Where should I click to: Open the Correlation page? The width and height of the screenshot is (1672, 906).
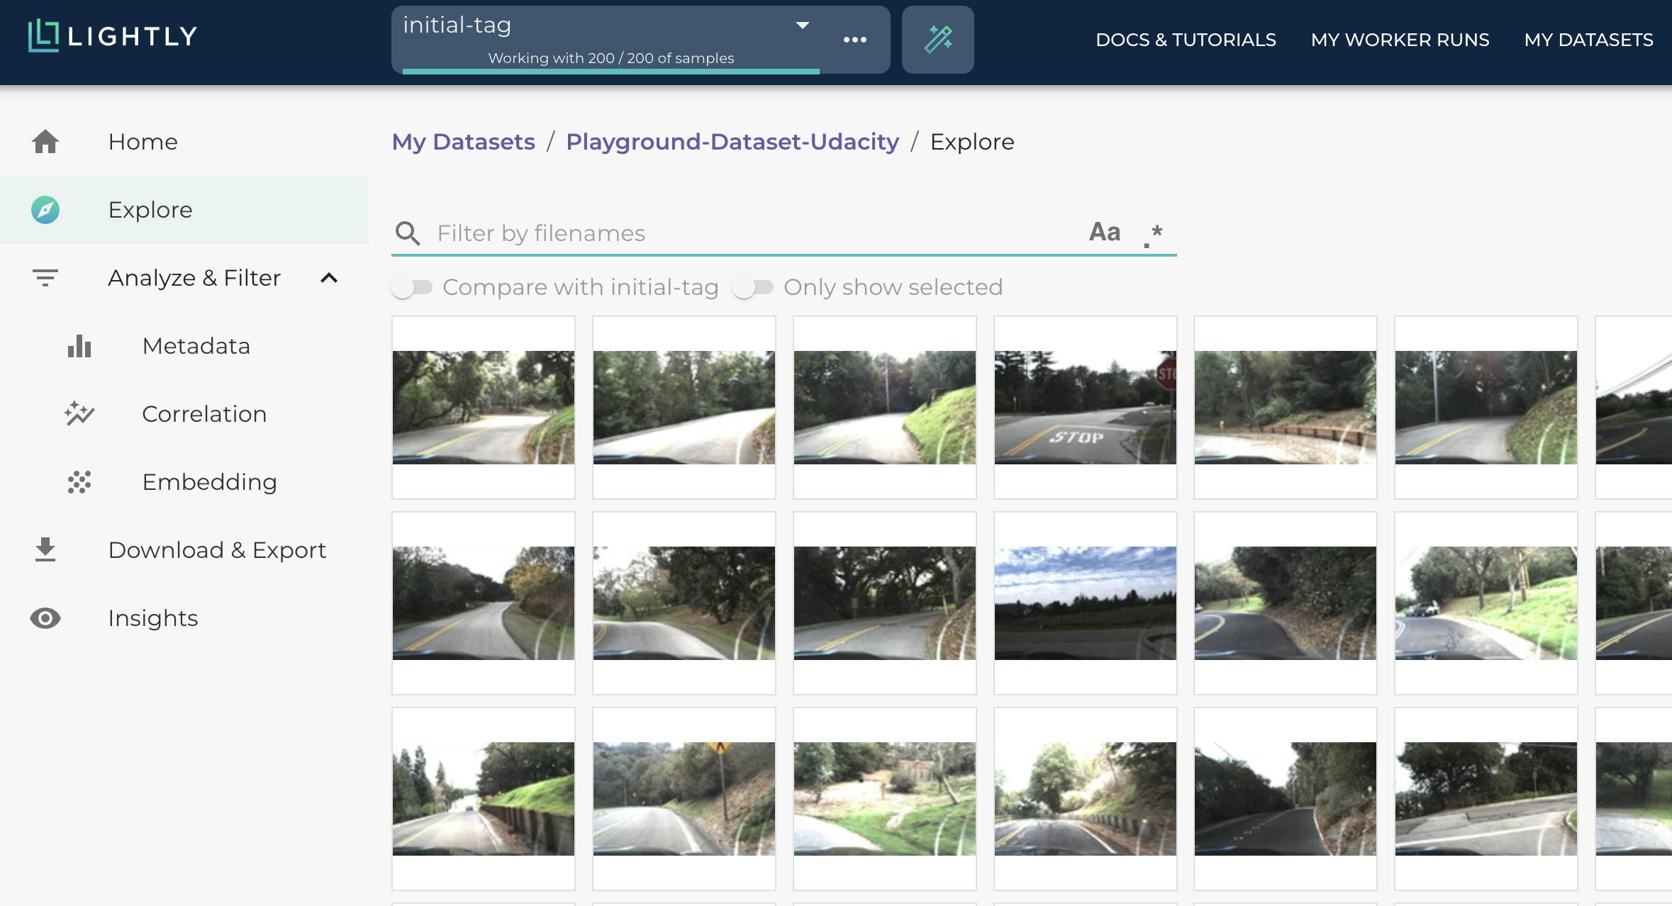pos(184,414)
